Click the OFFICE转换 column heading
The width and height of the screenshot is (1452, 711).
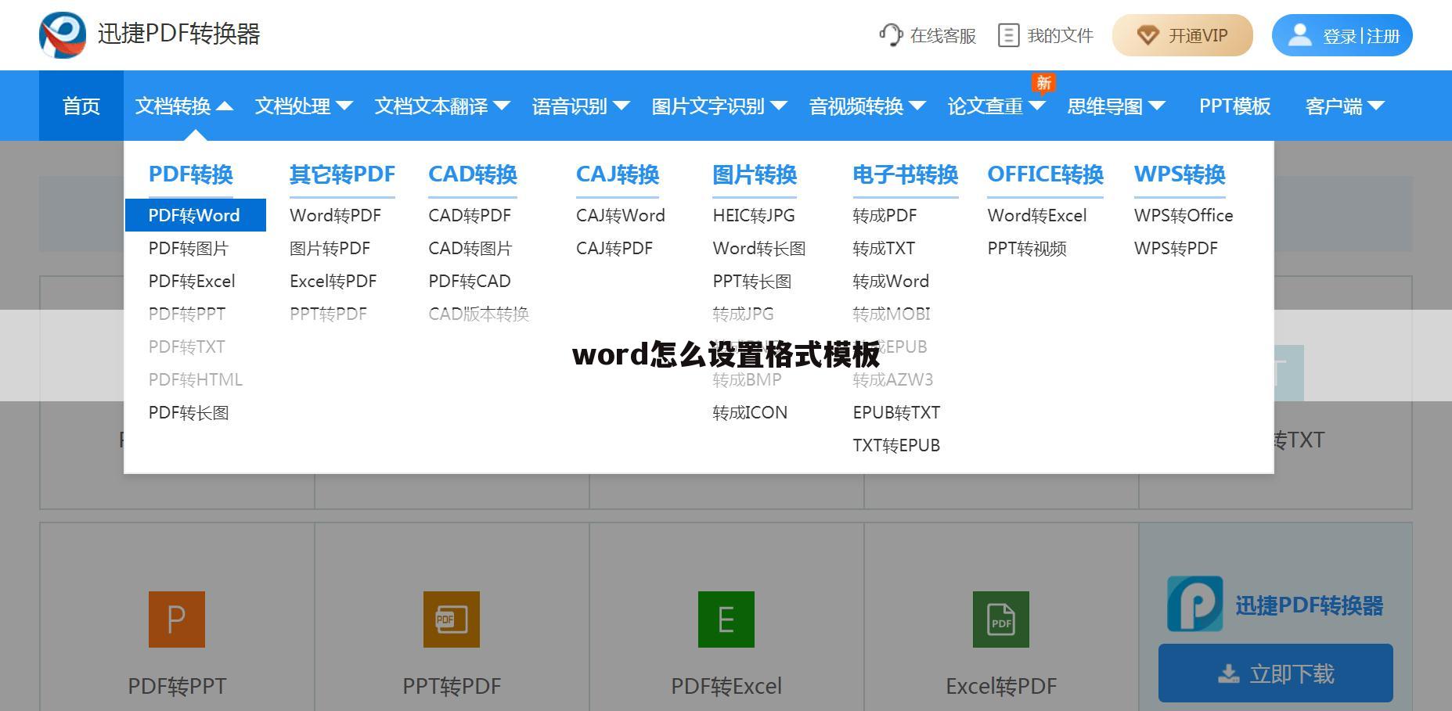click(x=1045, y=174)
